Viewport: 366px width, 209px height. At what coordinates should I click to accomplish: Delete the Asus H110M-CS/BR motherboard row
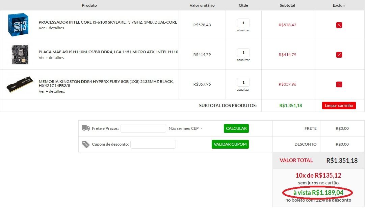(339, 55)
